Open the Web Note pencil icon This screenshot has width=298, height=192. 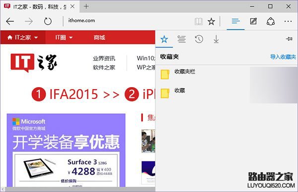click(253, 21)
